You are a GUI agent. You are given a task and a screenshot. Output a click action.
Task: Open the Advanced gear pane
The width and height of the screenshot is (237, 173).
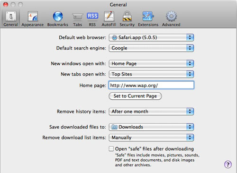click(171, 19)
